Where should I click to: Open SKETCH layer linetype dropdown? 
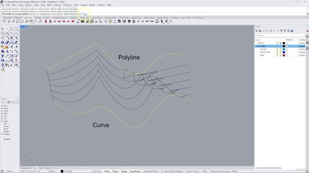[x=302, y=43]
